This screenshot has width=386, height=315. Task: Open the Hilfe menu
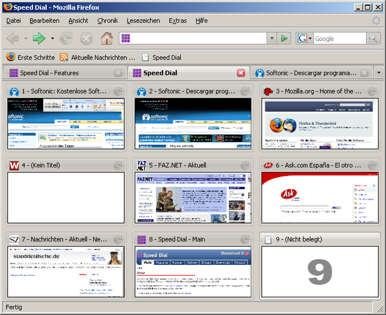click(x=202, y=21)
